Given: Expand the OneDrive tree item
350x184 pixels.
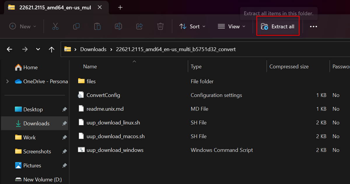Looking at the screenshot, I should 8,81.
